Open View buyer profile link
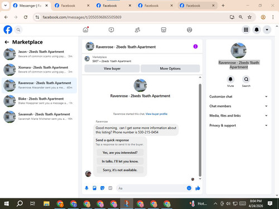The height and width of the screenshot is (209, 279). coord(156,114)
